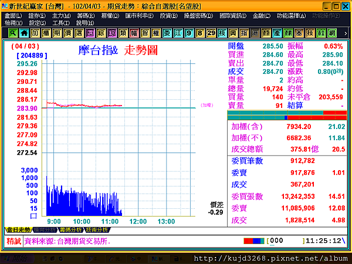Open the 期權(O) menu
Screen dimensions: 352x264
(x=110, y=16)
